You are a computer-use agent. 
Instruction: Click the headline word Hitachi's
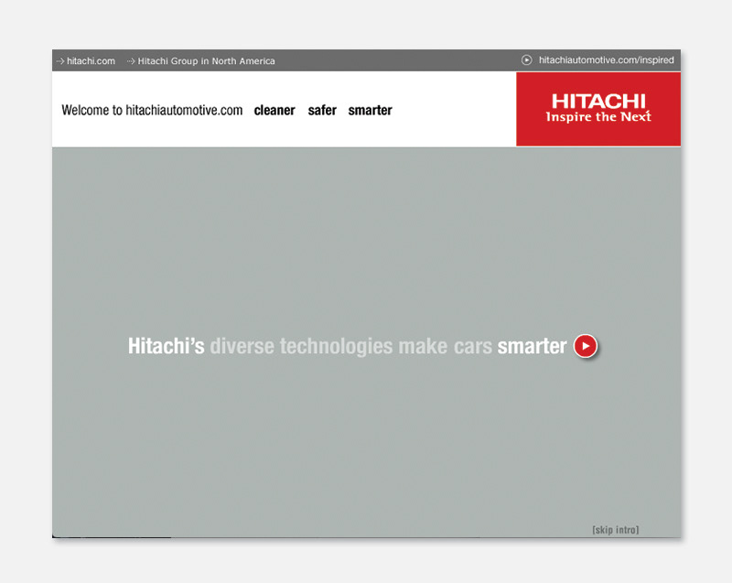click(167, 346)
